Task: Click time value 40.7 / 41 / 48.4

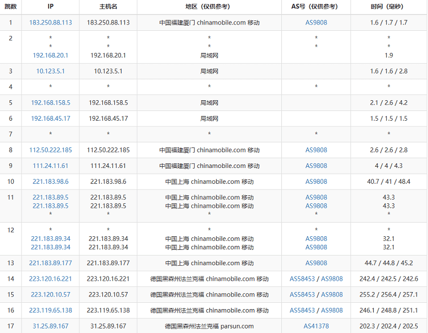Action: tap(389, 182)
